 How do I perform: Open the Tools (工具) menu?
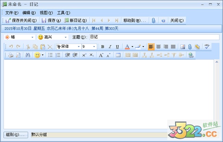pos(64,13)
